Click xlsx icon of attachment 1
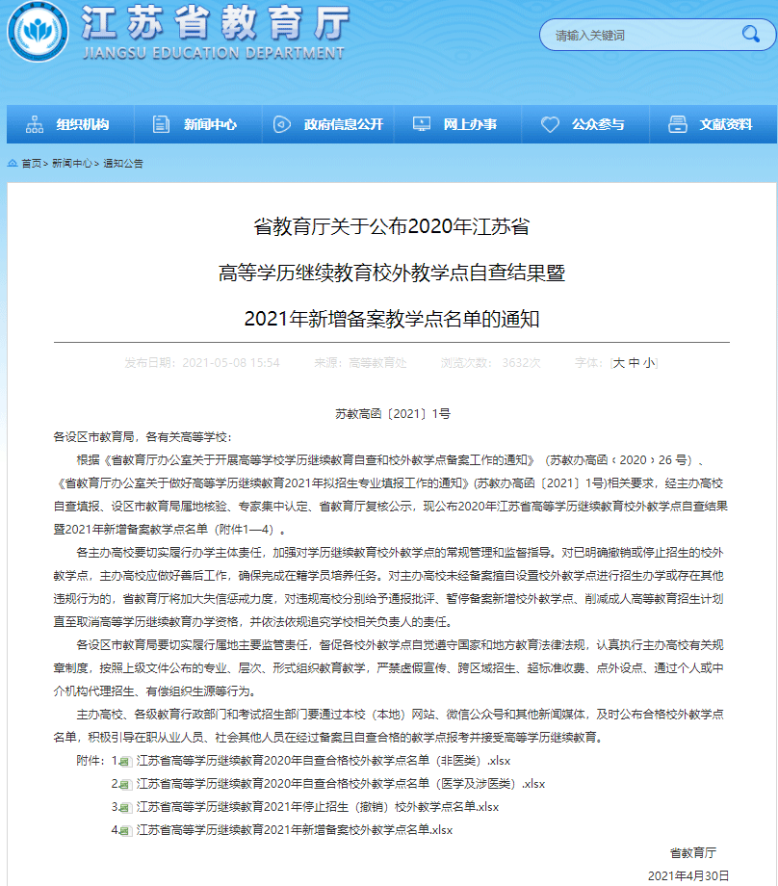Viewport: 778px width, 886px height. coord(125,762)
